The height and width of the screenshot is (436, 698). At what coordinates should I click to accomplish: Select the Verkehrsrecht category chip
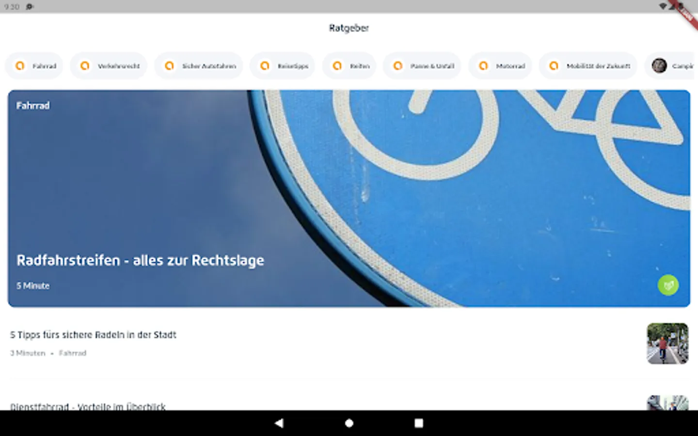109,66
